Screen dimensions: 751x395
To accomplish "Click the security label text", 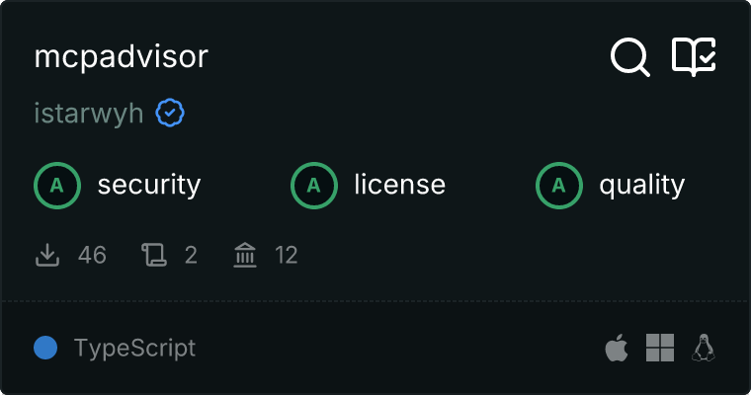I will pos(149,185).
